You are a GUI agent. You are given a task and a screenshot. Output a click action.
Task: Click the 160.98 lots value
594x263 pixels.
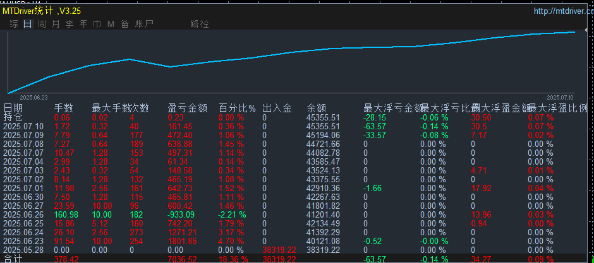click(66, 214)
